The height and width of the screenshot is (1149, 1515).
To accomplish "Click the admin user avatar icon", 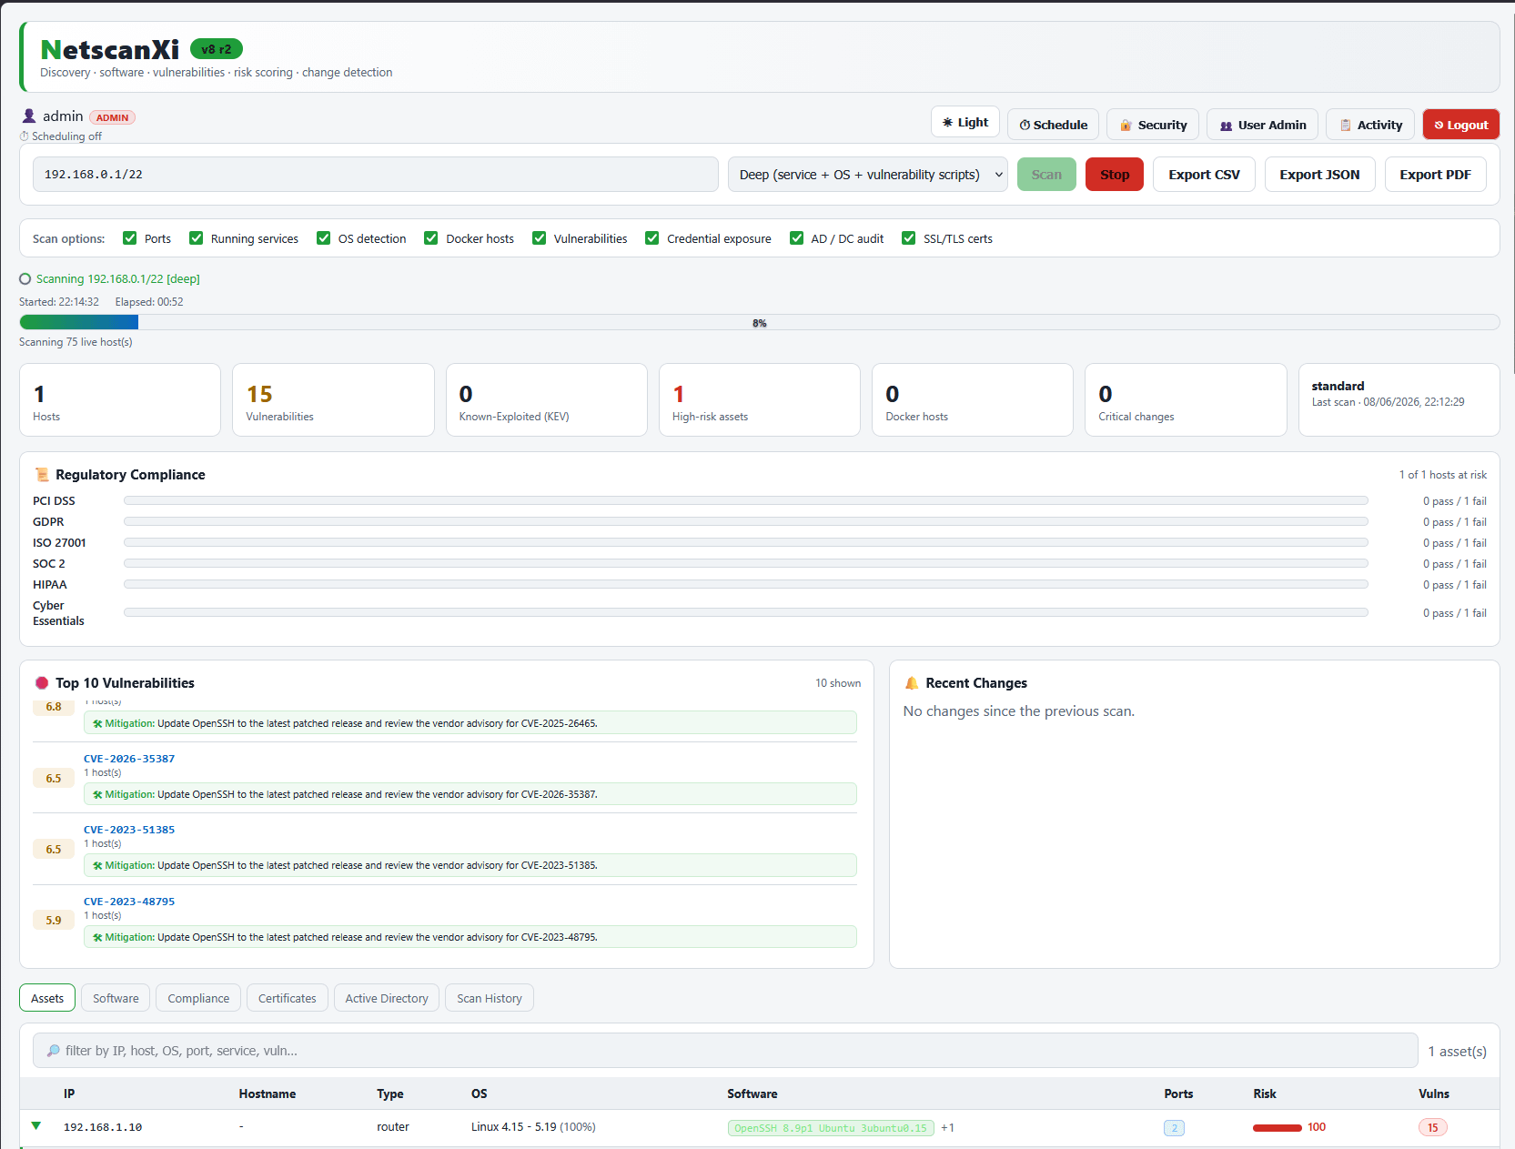I will 29,116.
